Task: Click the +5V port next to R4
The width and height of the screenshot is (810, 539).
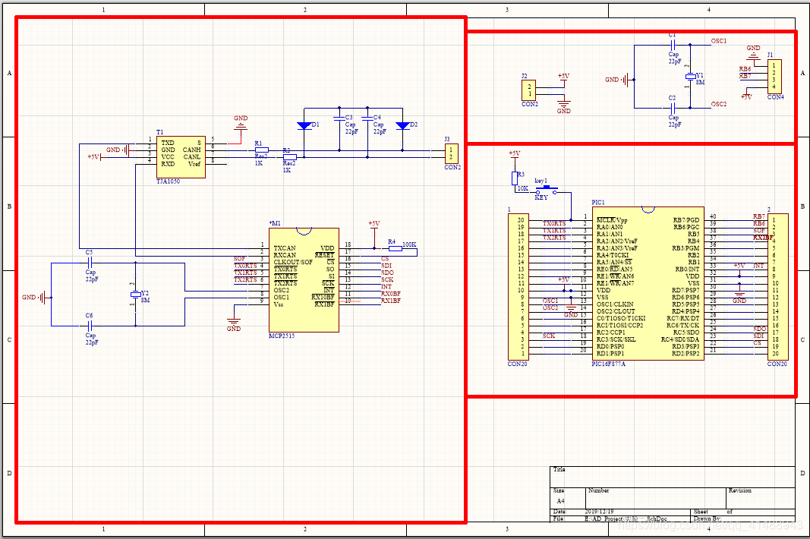Action: pos(374,225)
